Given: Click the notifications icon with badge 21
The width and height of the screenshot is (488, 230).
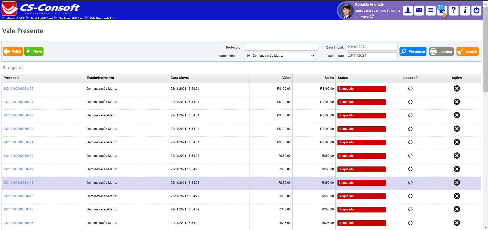Looking at the screenshot, I should [442, 10].
